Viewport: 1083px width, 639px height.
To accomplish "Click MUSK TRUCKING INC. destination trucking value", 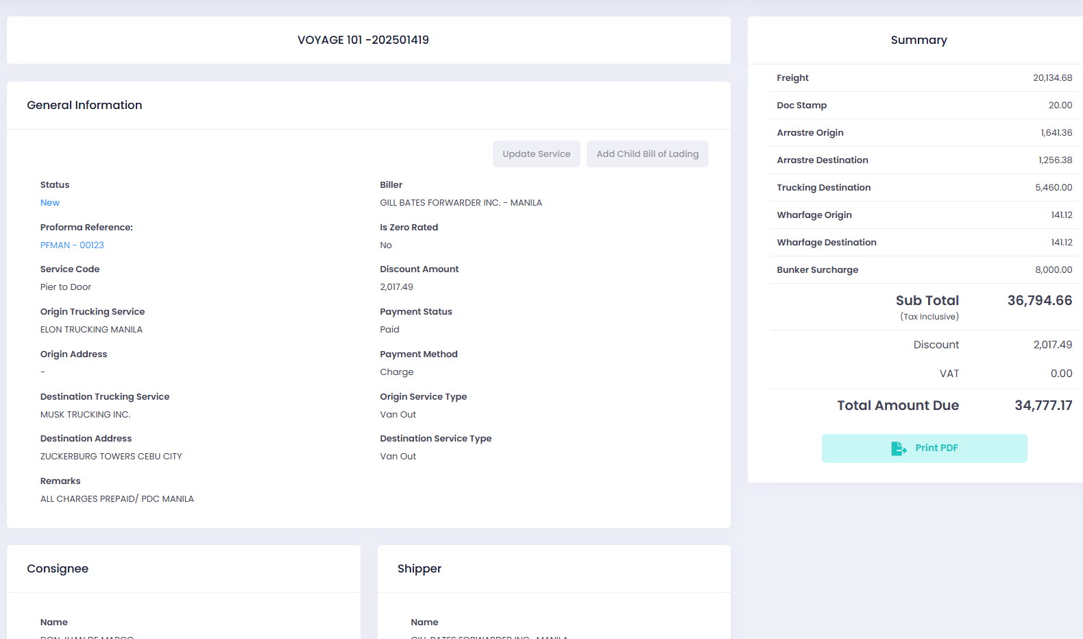I will 86,415.
